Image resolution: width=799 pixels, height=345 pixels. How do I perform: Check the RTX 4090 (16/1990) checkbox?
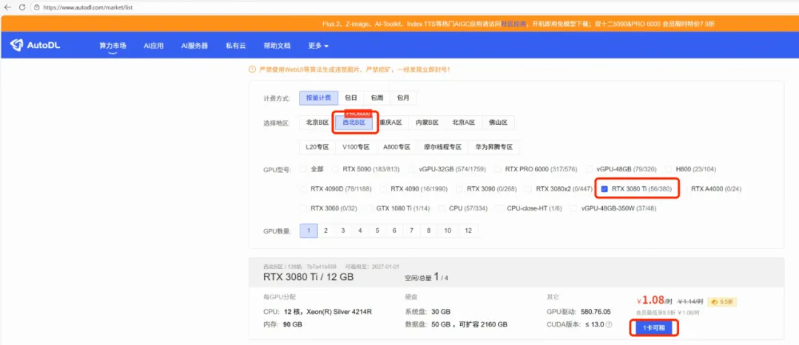click(384, 189)
